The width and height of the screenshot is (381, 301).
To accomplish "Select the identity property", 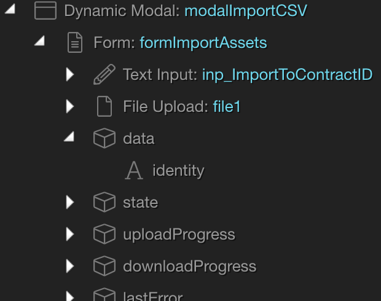I will pyautogui.click(x=178, y=171).
